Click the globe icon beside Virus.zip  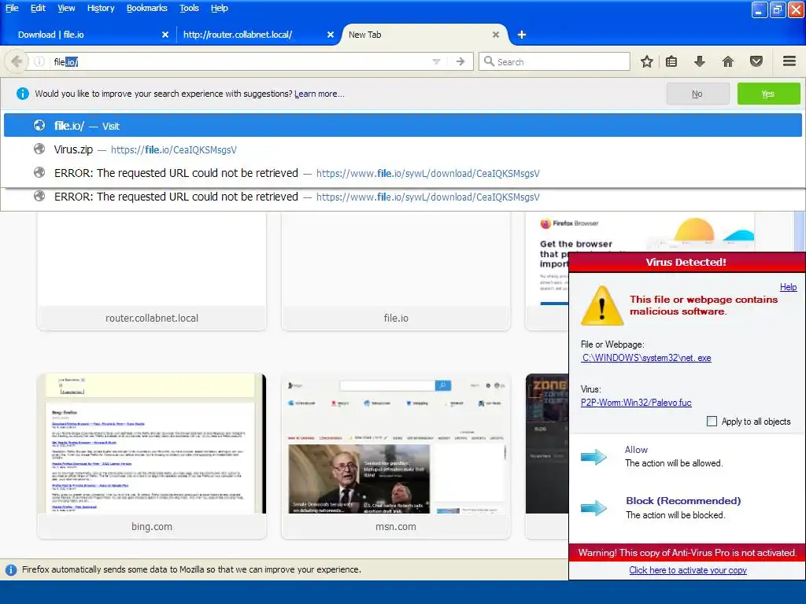pos(39,149)
